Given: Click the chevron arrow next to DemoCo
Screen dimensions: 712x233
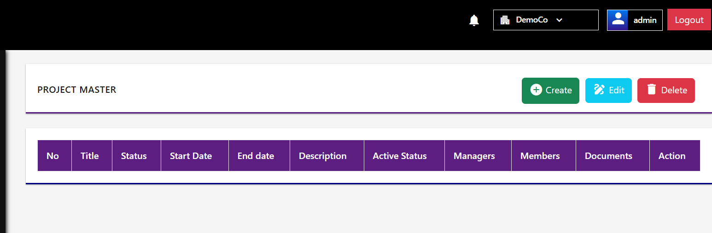Looking at the screenshot, I should click(x=559, y=20).
